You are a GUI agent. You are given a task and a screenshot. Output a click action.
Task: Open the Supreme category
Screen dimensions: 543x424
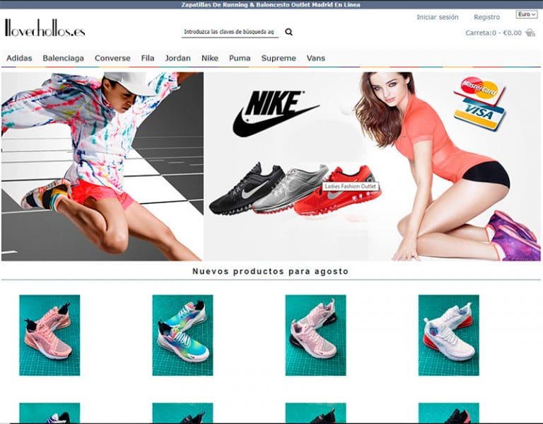279,58
